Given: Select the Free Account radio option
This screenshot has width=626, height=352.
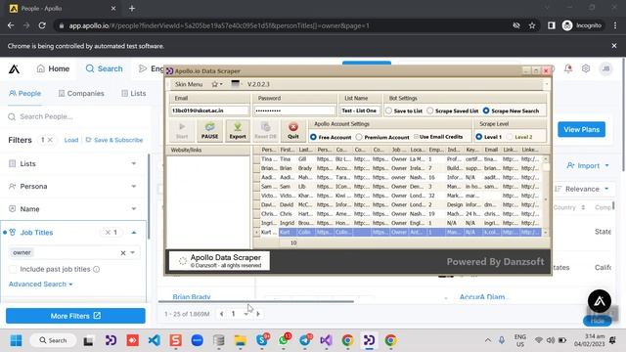Looking at the screenshot, I should [x=313, y=137].
